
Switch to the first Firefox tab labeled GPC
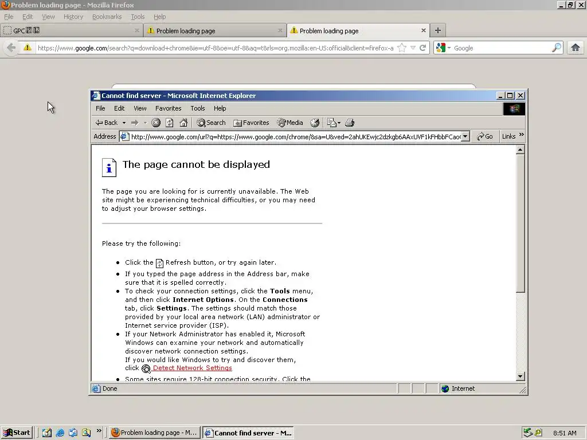pyautogui.click(x=71, y=31)
